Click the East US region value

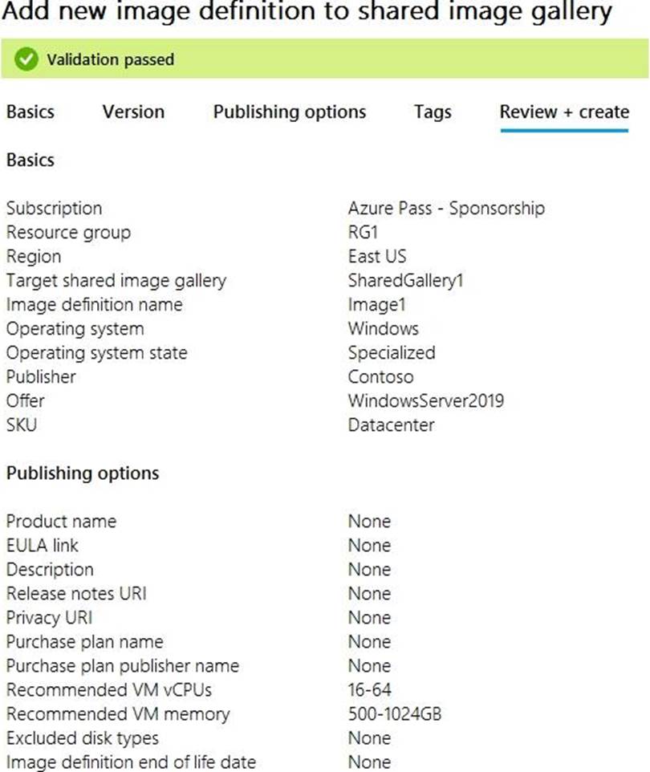[377, 257]
